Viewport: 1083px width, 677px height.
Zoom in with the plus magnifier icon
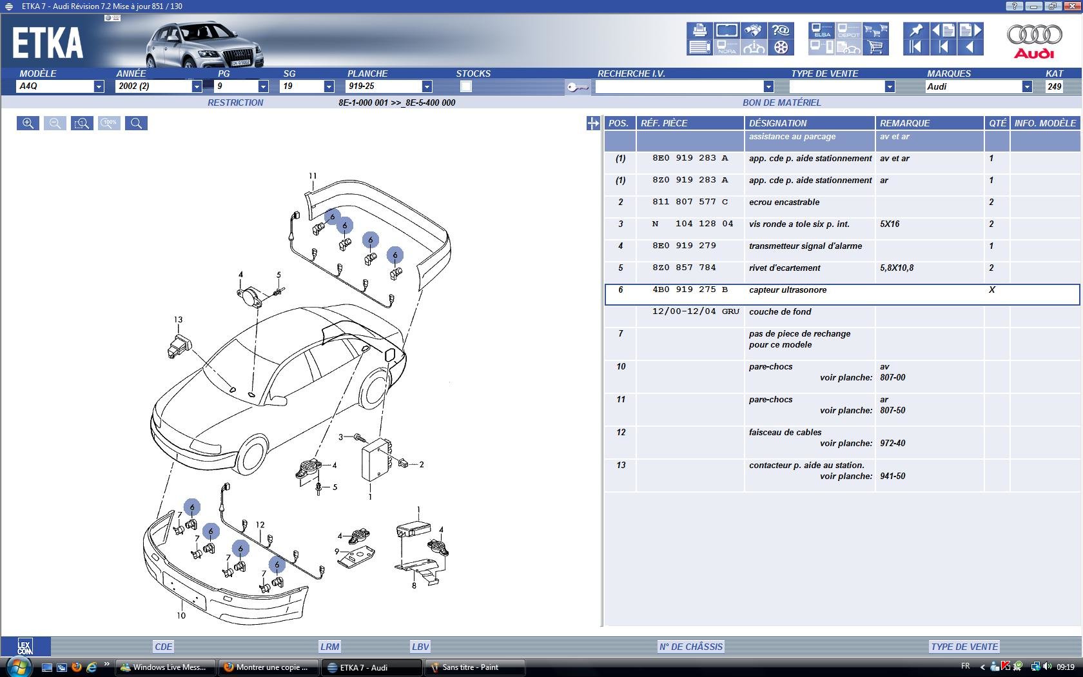[28, 123]
